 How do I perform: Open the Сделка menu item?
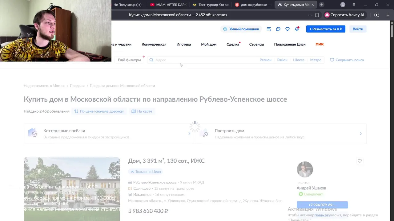(233, 45)
